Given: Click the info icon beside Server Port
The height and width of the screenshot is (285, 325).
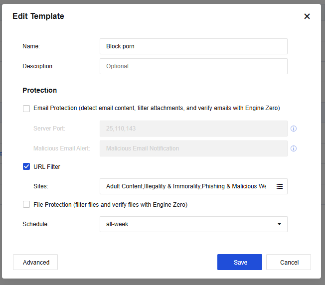Looking at the screenshot, I should click(x=294, y=129).
